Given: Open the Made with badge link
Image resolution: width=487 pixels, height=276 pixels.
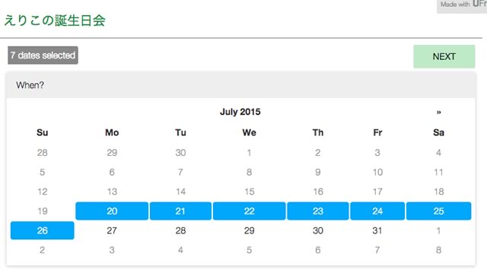Looking at the screenshot, I should pos(462,5).
